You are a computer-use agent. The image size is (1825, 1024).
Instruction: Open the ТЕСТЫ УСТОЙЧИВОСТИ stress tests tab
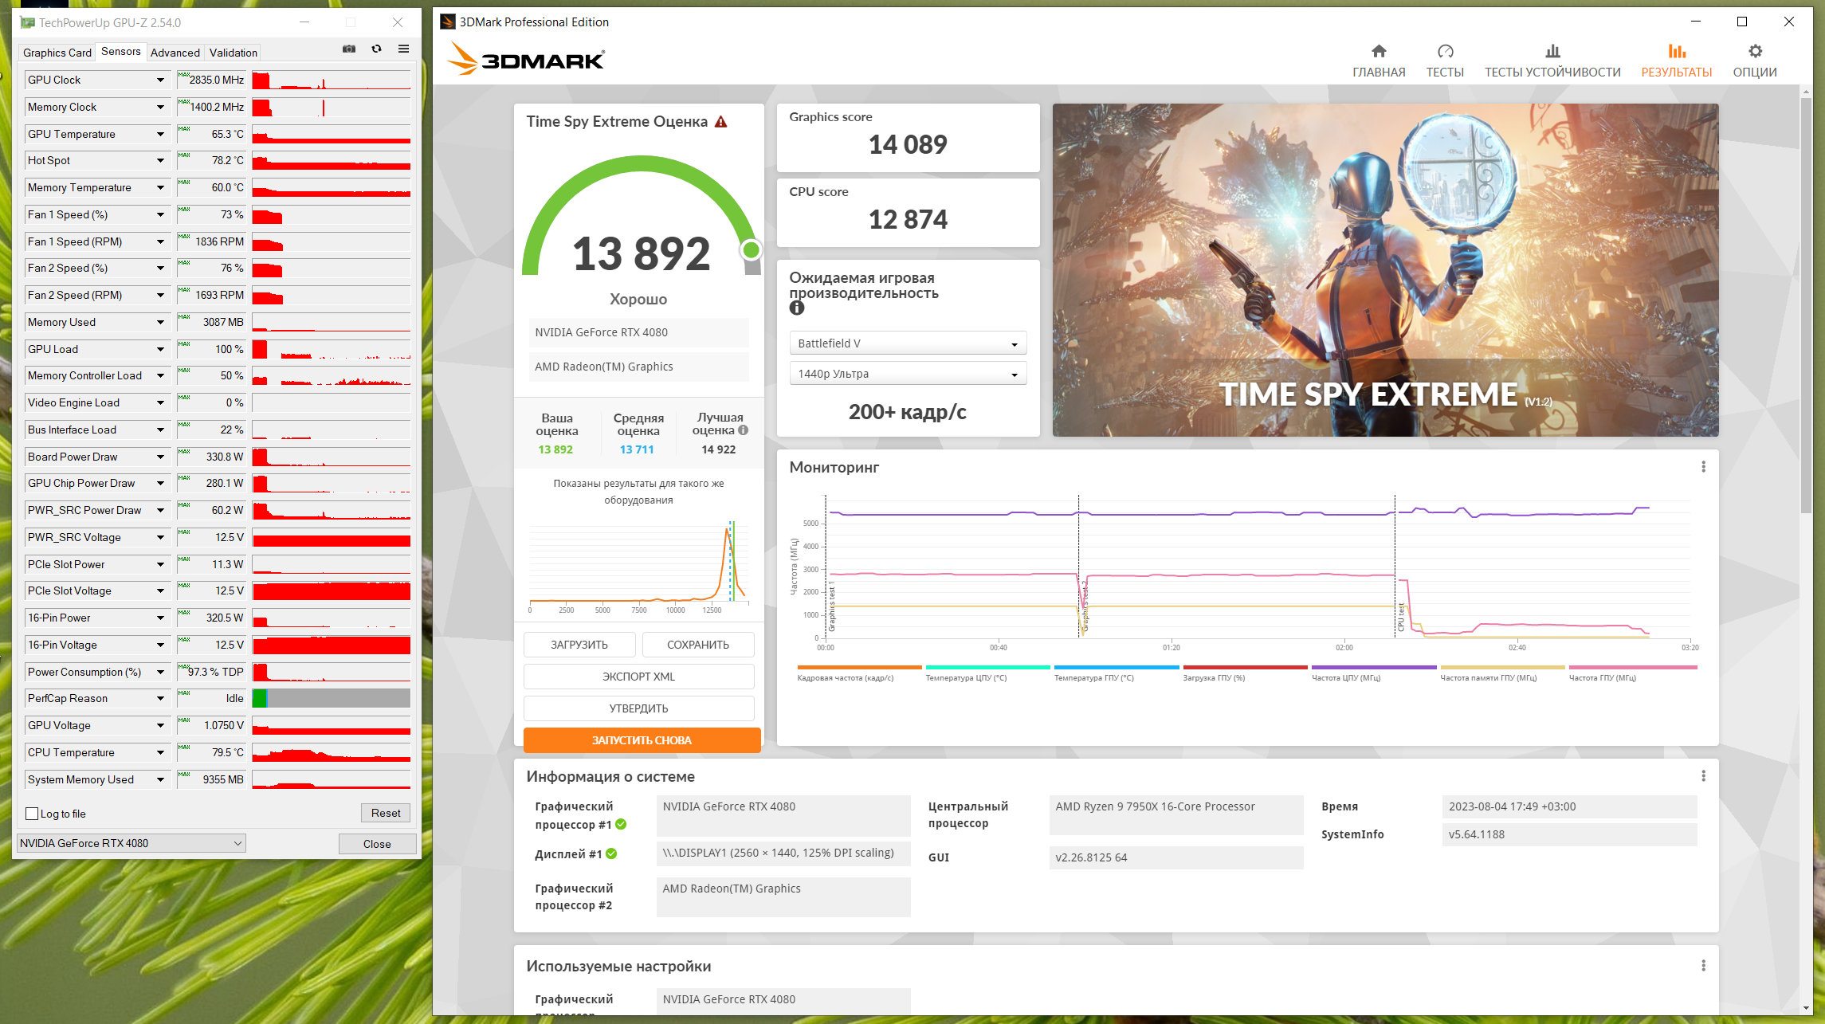coord(1552,61)
